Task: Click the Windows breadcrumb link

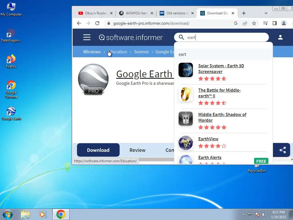Action: (x=92, y=52)
